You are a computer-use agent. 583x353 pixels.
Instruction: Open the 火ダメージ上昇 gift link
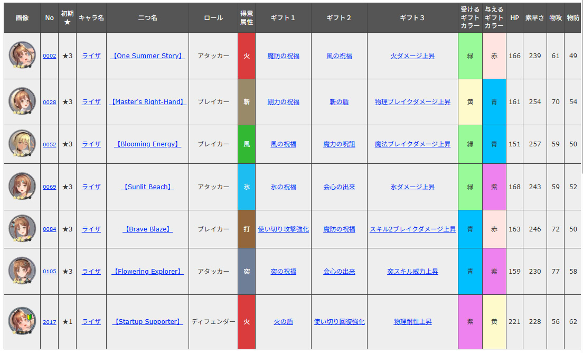pos(412,56)
